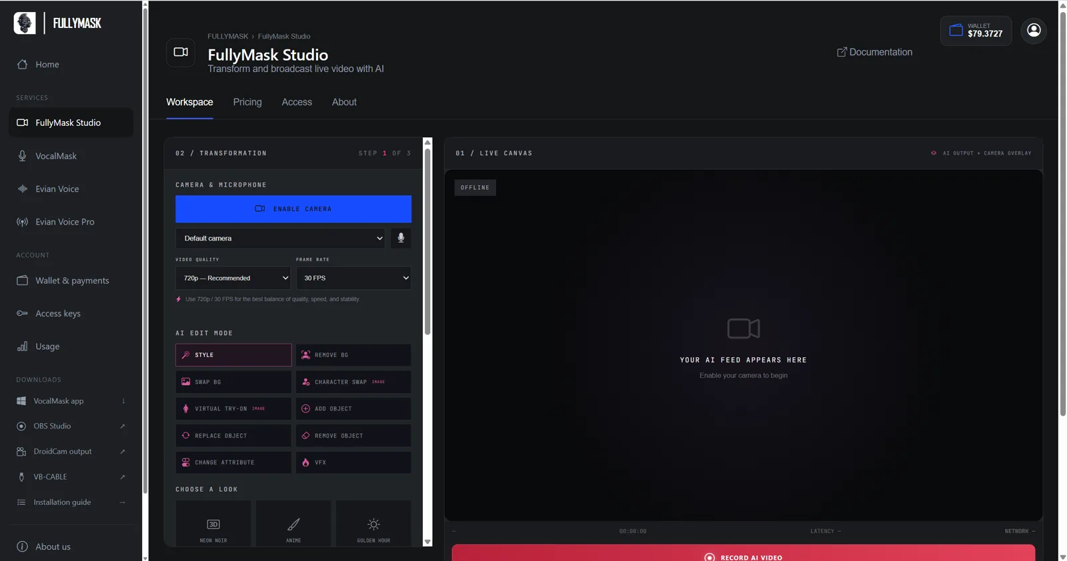This screenshot has width=1067, height=561.
Task: Click the FullyMask skull logo
Action: tap(25, 23)
